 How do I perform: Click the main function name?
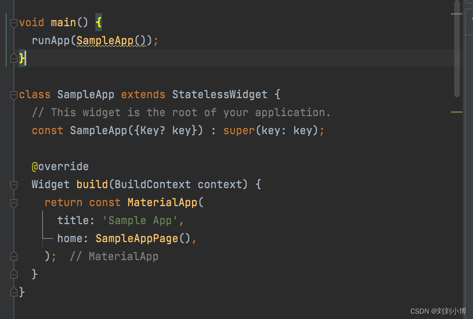[63, 22]
